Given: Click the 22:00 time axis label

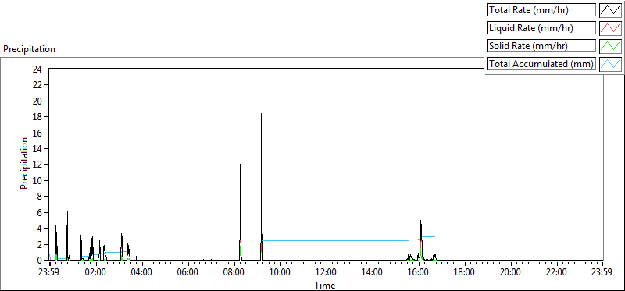Looking at the screenshot, I should 557,272.
